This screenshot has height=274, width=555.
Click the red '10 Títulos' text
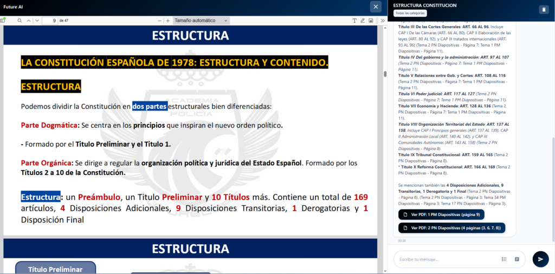[x=231, y=197]
